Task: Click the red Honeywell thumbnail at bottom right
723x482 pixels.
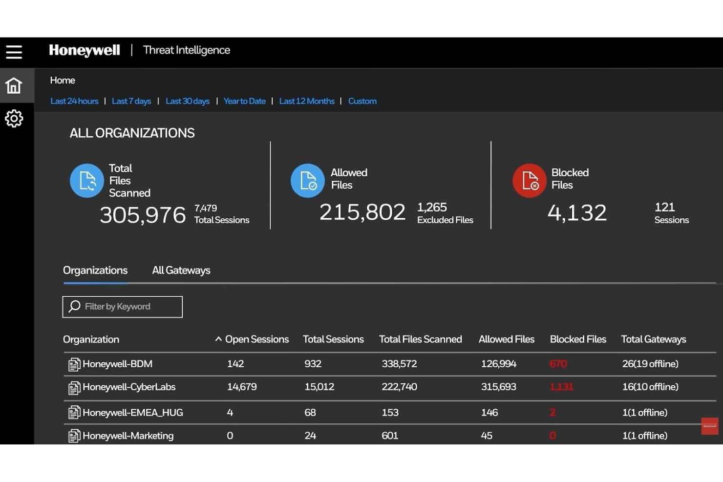Action: [x=709, y=426]
